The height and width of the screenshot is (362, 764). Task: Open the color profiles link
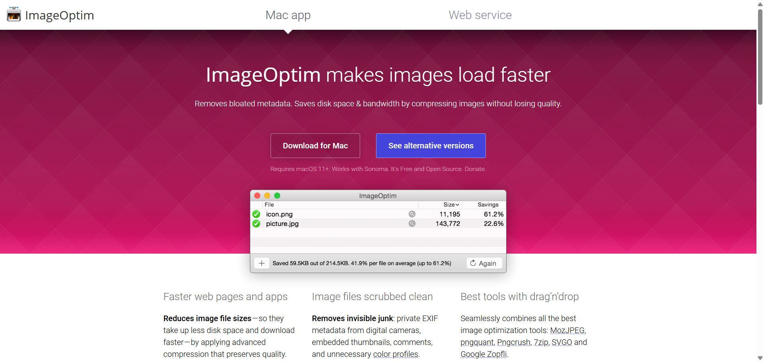pyautogui.click(x=396, y=354)
